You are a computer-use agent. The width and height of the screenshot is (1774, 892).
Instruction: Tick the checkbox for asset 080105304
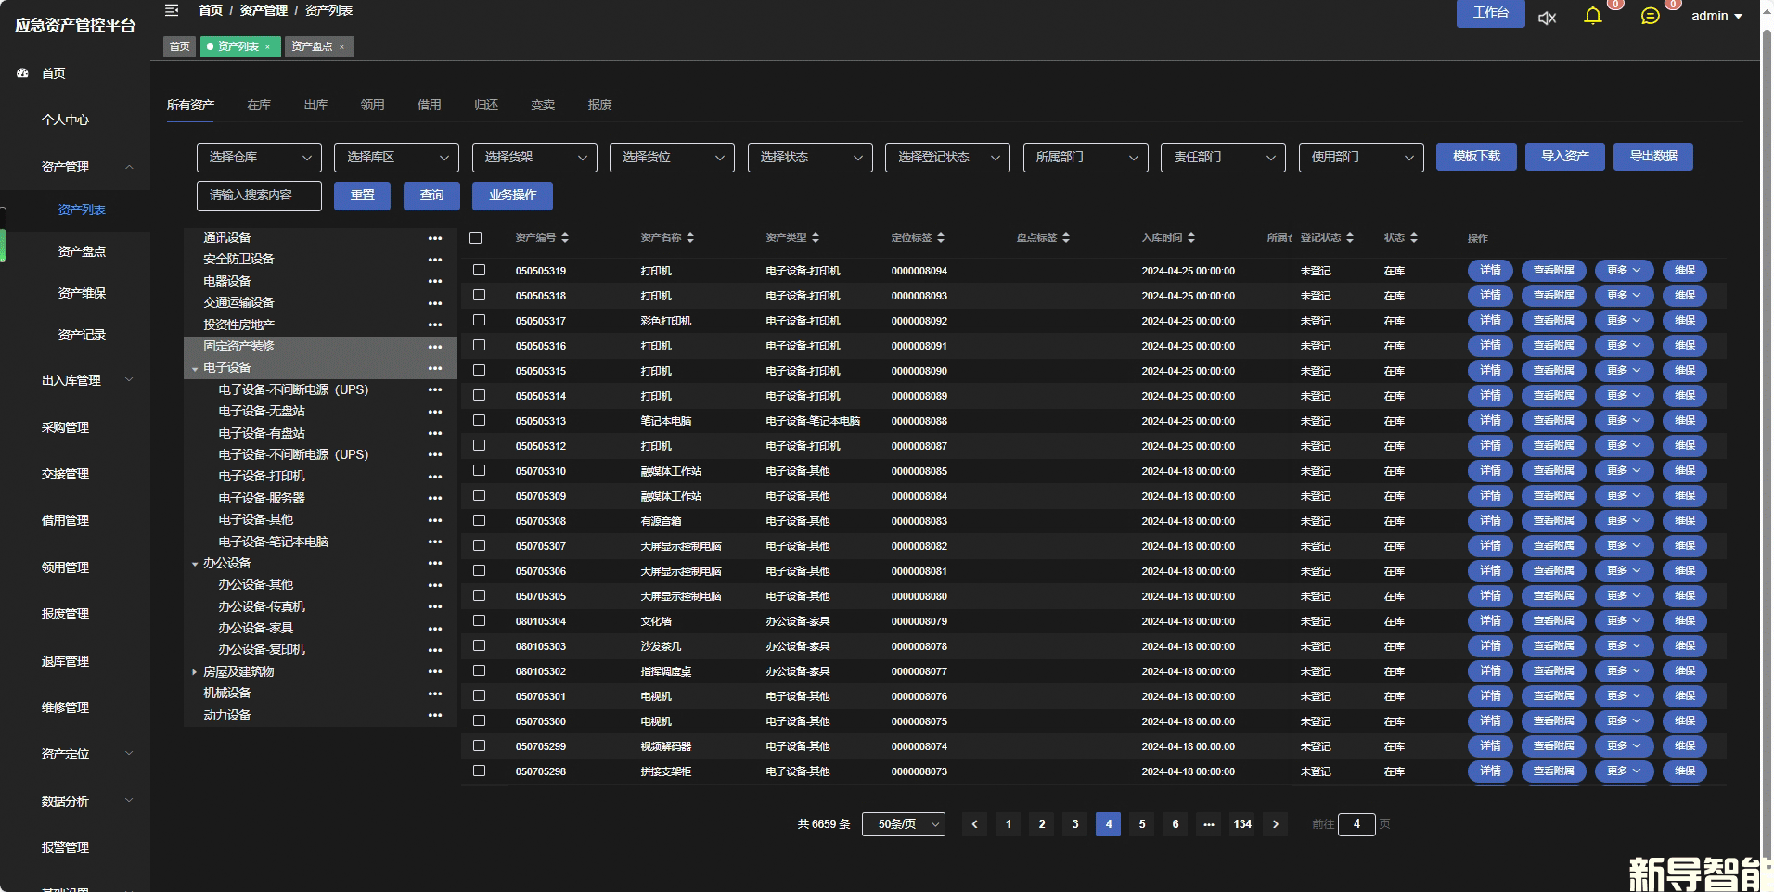coord(479,620)
